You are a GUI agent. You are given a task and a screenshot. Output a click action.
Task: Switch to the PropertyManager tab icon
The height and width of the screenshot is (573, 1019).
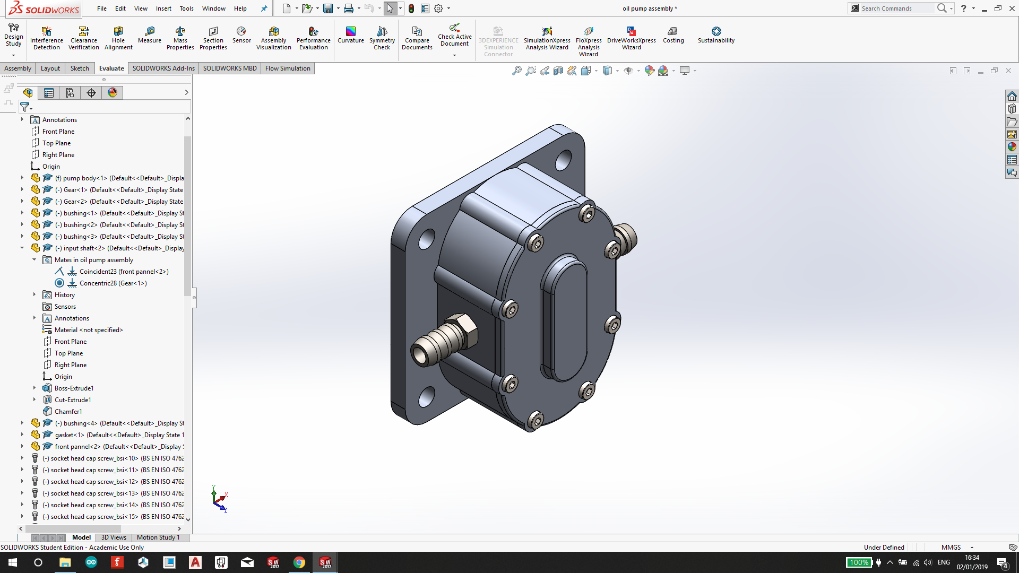tap(49, 93)
